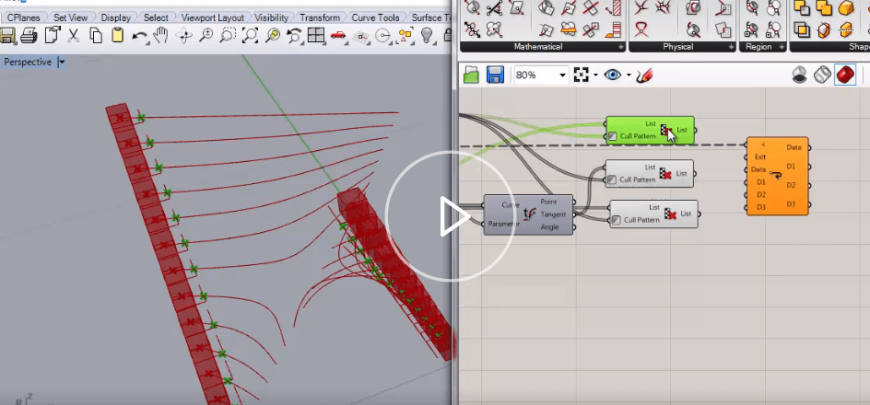This screenshot has width=870, height=405.
Task: Click the light bulb Hide Objects icon
Action: click(x=427, y=36)
